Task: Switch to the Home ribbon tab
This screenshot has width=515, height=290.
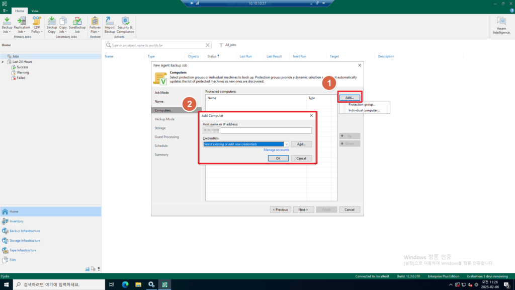Action: [20, 11]
